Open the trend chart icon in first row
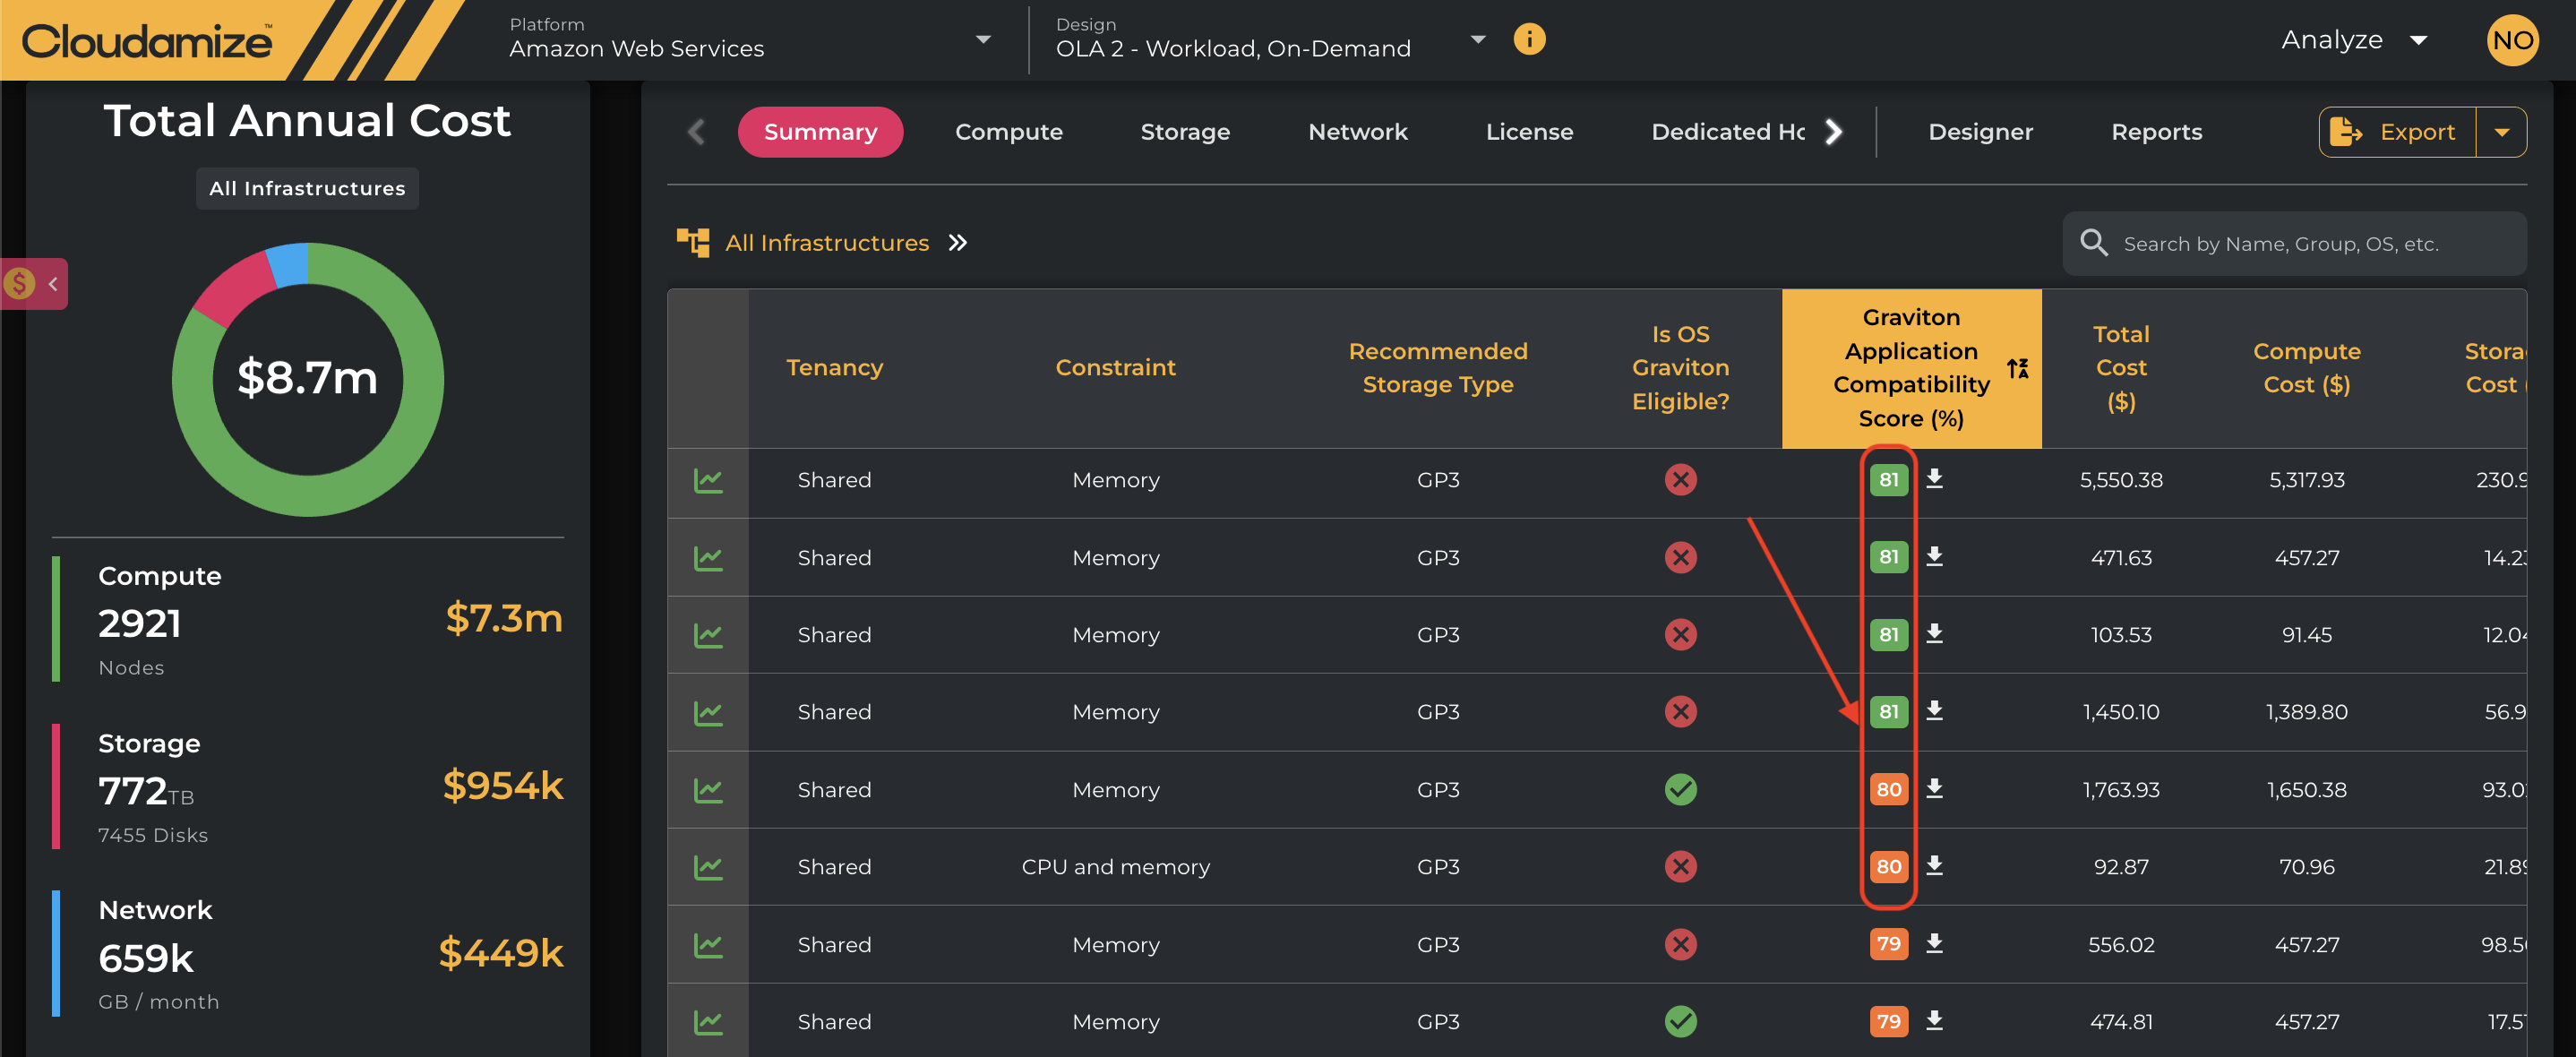 [x=708, y=481]
